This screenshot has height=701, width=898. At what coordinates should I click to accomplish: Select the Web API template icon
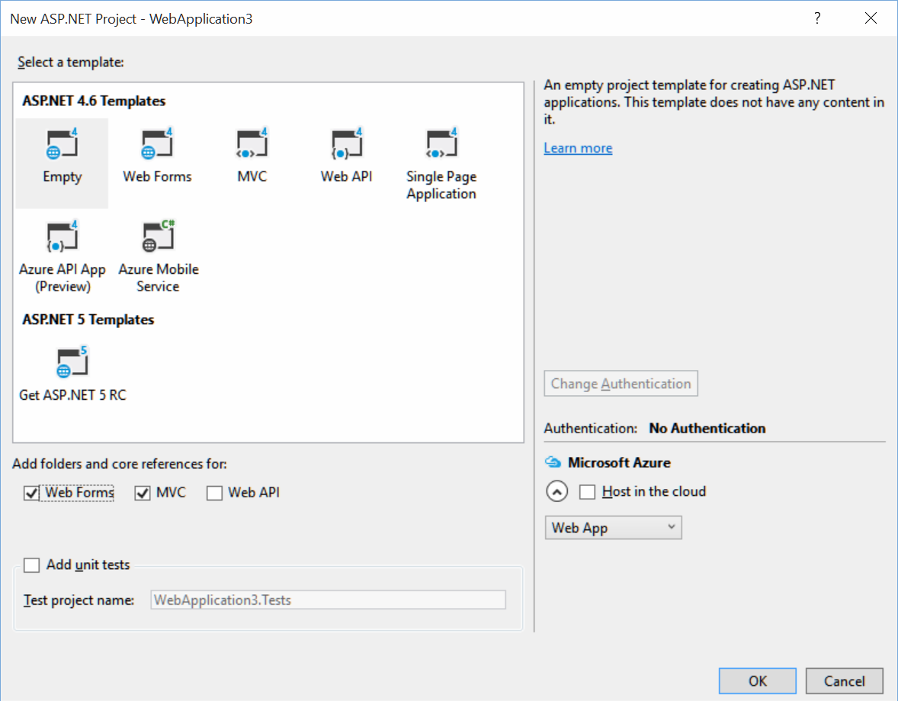pos(346,145)
